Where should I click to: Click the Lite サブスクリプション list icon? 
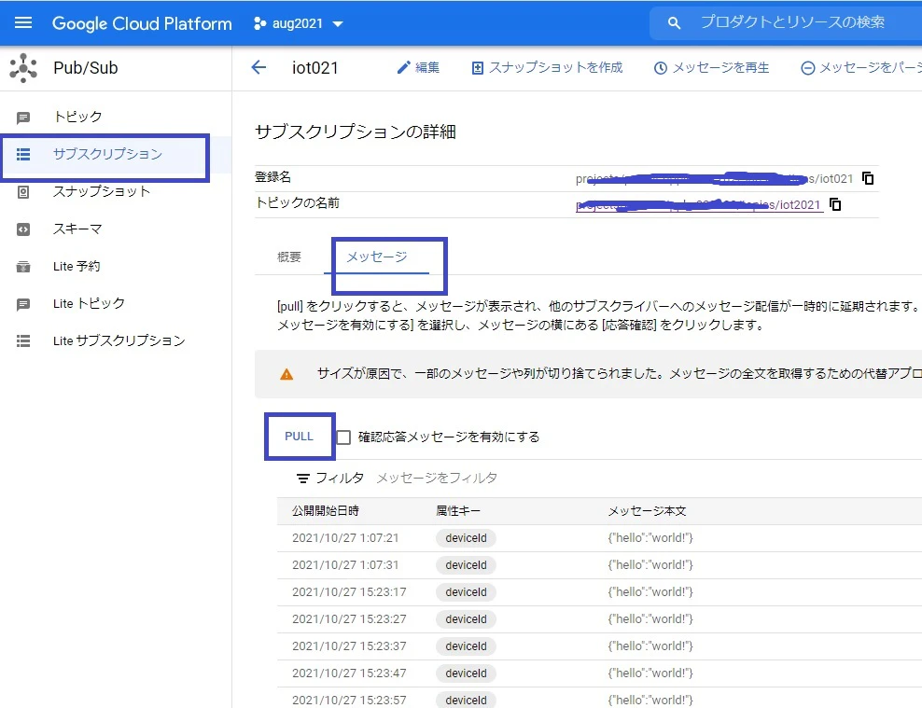point(23,340)
